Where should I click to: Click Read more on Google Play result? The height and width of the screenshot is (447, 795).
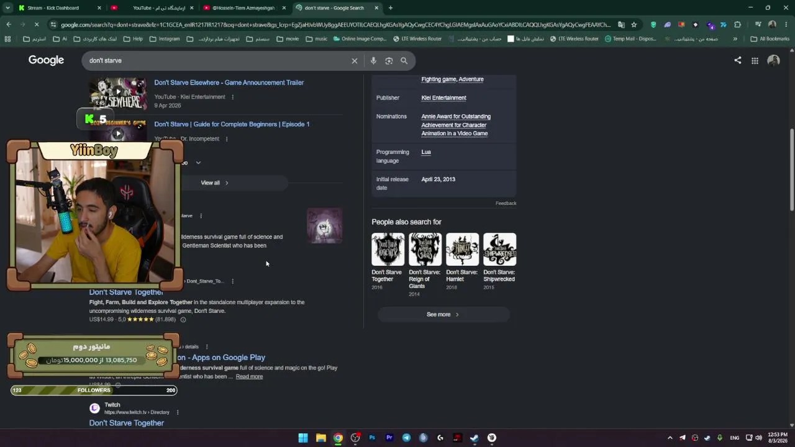[249, 377]
